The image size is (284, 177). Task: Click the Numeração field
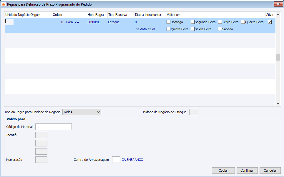tap(41, 160)
